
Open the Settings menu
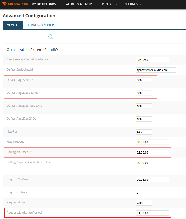point(133,4)
